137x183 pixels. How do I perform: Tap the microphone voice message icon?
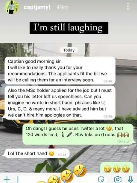[x=131, y=179]
